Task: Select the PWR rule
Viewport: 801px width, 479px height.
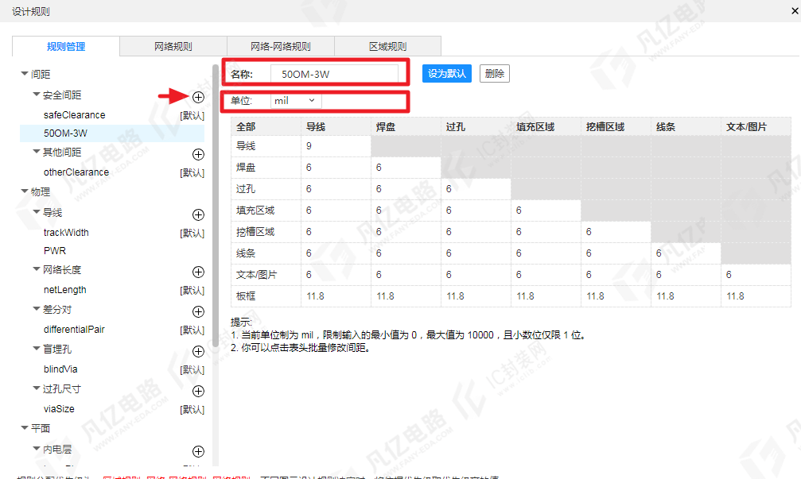Action: click(55, 250)
